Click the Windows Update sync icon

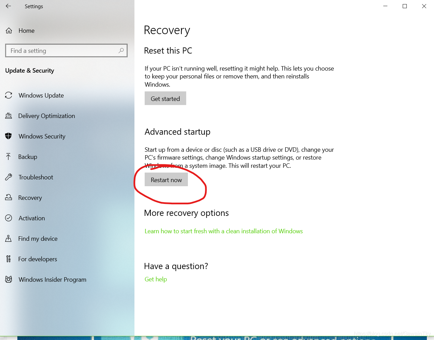[x=9, y=95]
